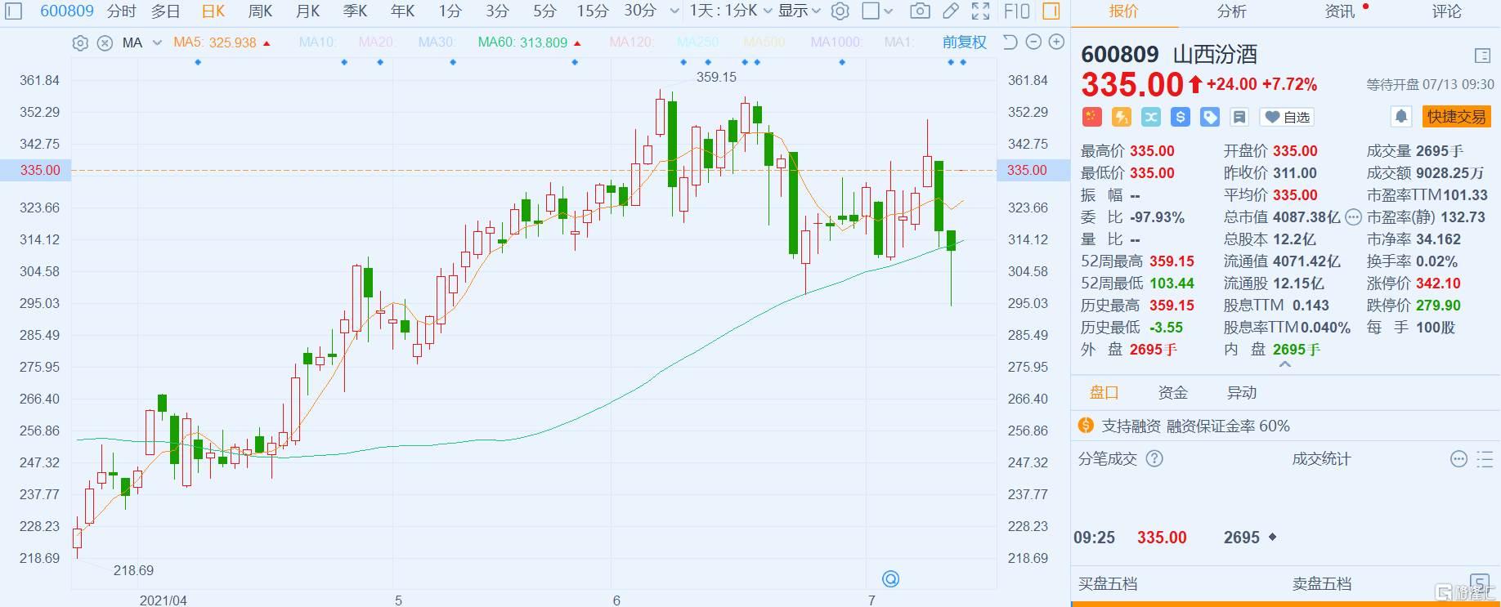Open the 显示 dropdown
This screenshot has height=607, width=1501.
pos(800,11)
